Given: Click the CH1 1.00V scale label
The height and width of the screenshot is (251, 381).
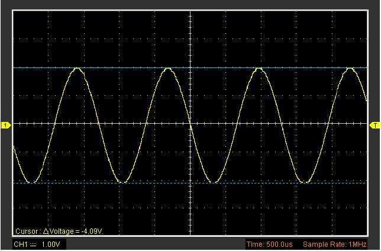Looking at the screenshot, I should click(x=37, y=244).
